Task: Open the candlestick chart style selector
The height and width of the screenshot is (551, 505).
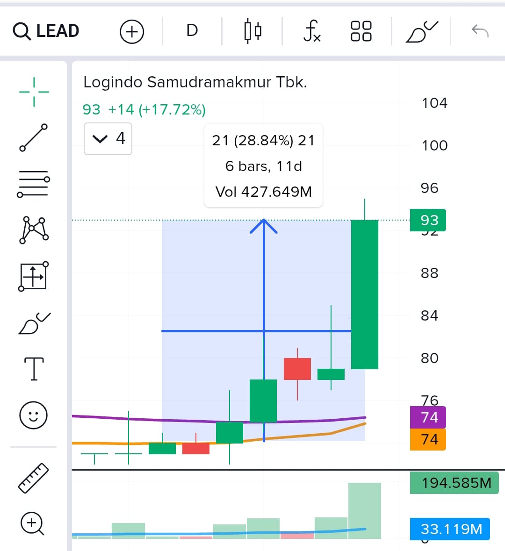Action: 252,31
